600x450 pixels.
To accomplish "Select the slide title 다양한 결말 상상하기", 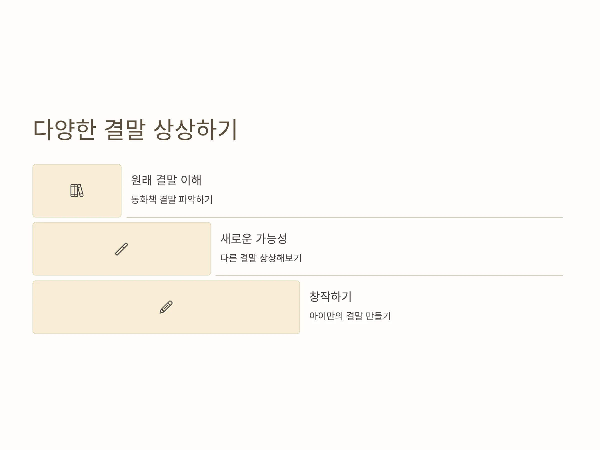I will pos(135,130).
